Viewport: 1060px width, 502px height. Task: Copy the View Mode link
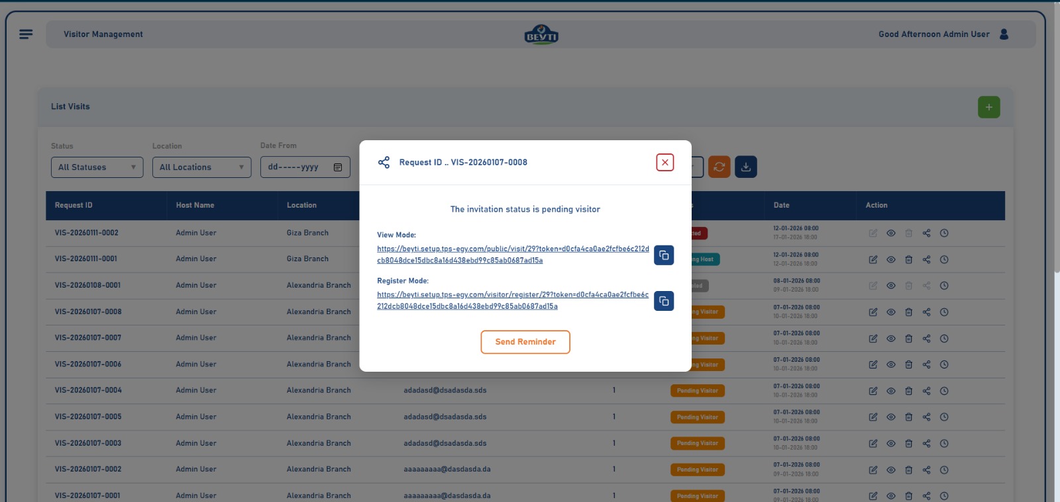point(664,255)
